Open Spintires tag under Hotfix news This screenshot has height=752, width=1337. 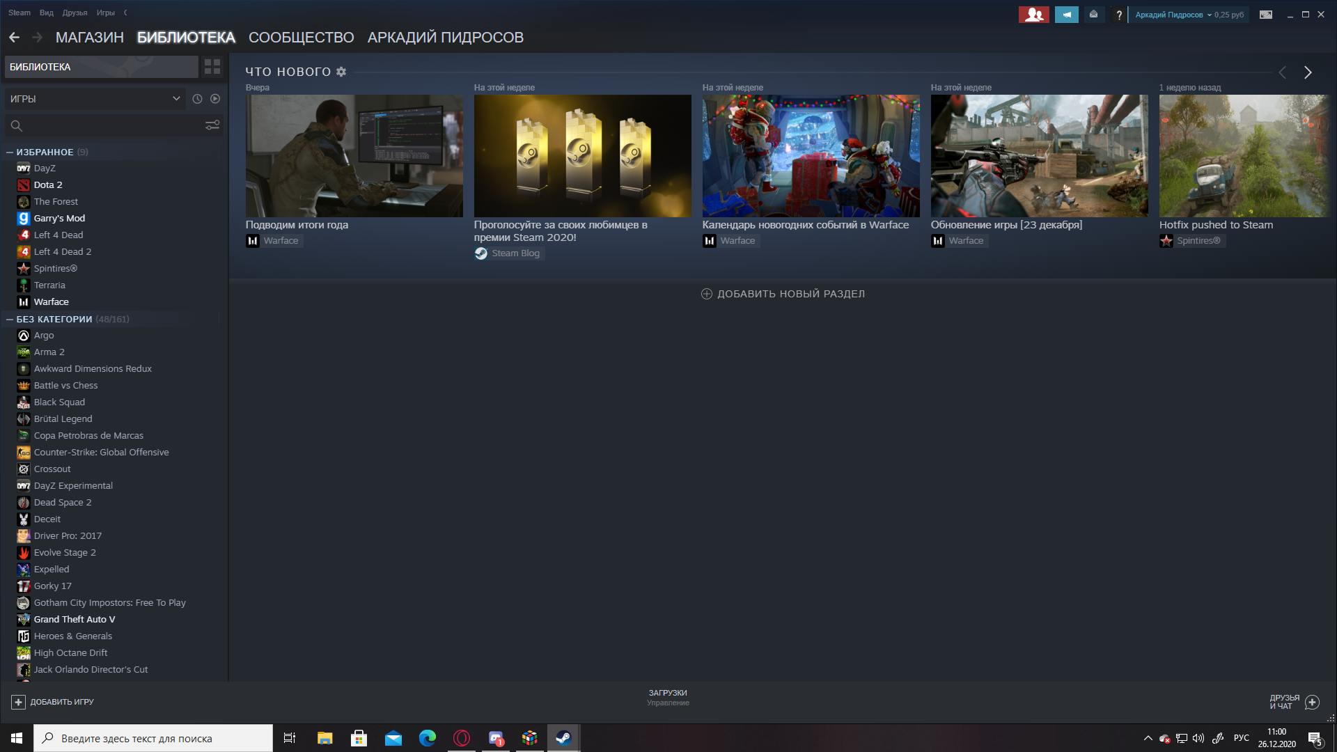(x=1192, y=241)
